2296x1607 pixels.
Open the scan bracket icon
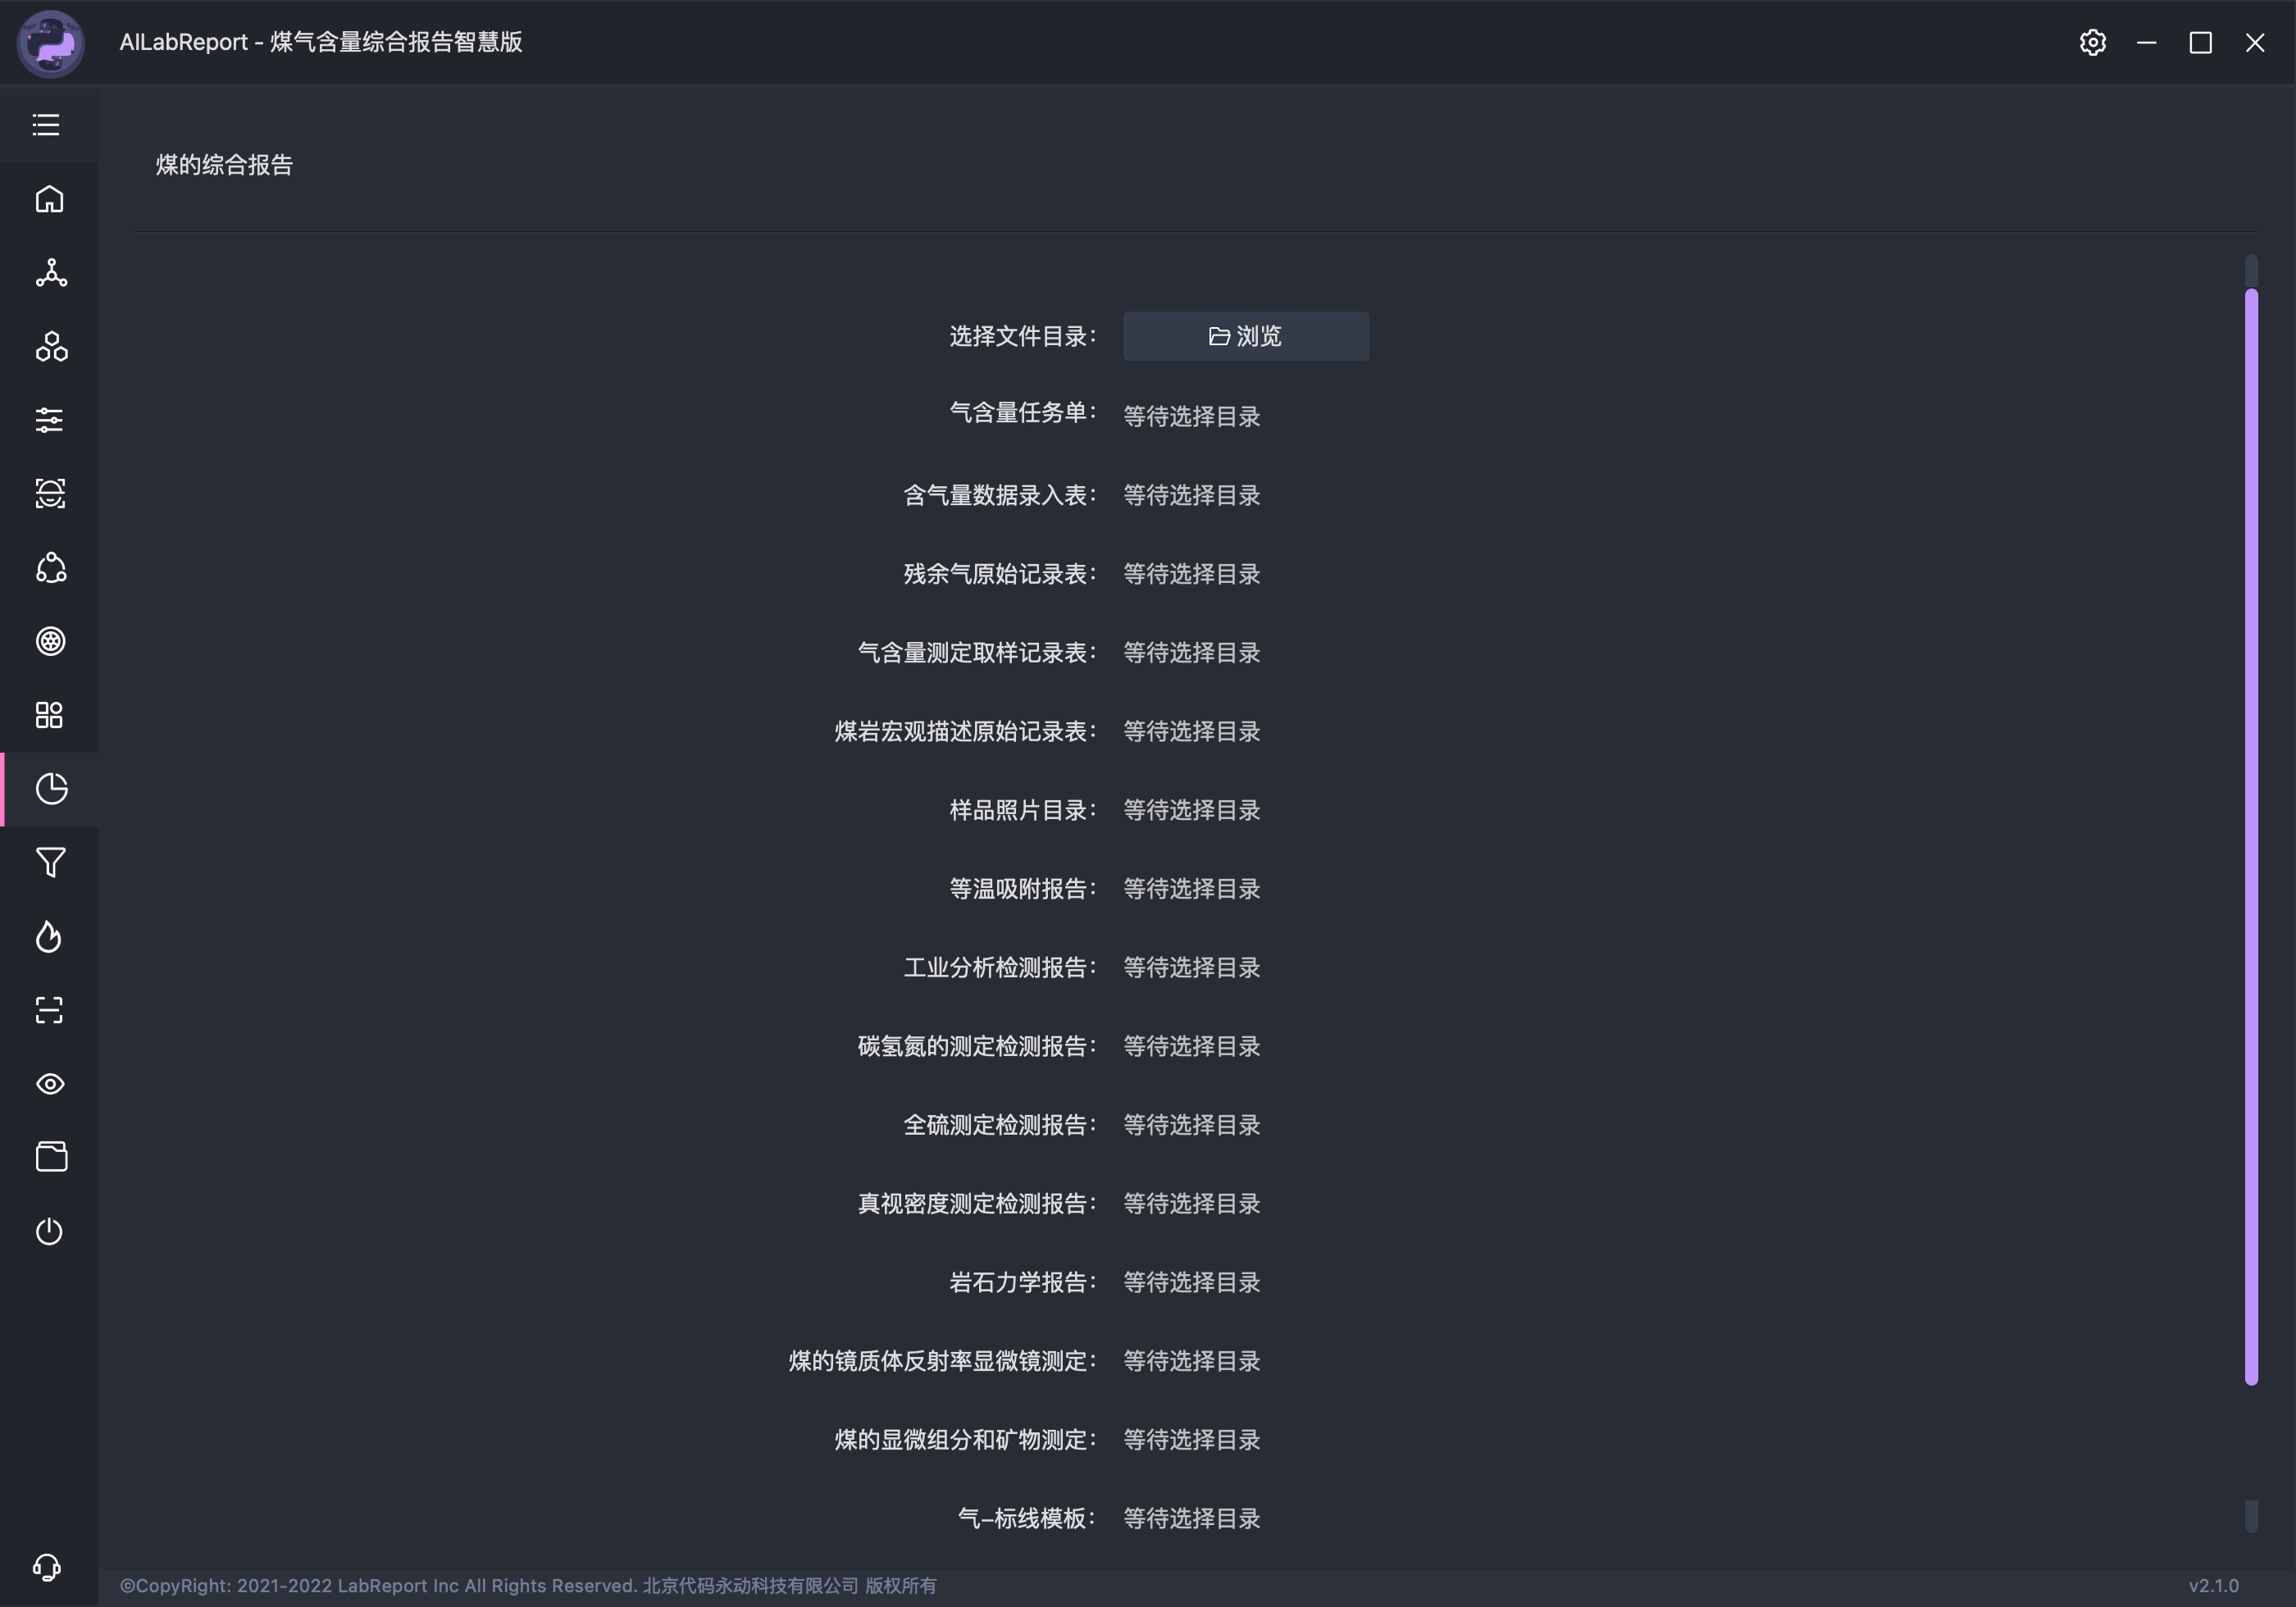tap(49, 1010)
